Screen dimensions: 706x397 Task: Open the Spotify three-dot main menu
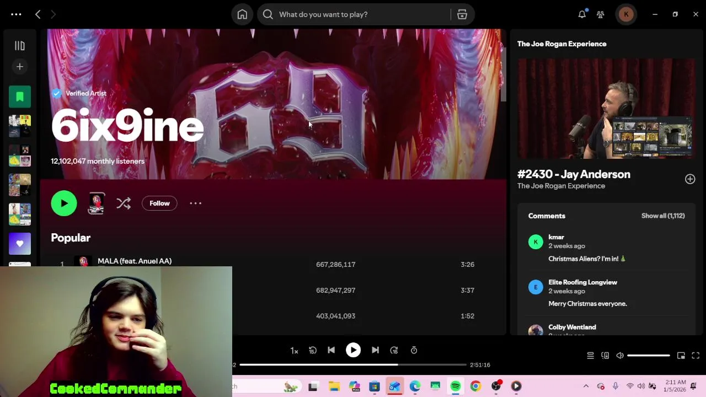(x=16, y=14)
